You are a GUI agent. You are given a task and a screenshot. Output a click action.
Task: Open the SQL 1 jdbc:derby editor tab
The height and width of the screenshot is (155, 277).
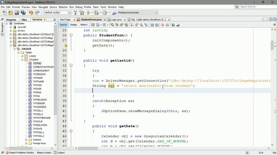(148, 19)
